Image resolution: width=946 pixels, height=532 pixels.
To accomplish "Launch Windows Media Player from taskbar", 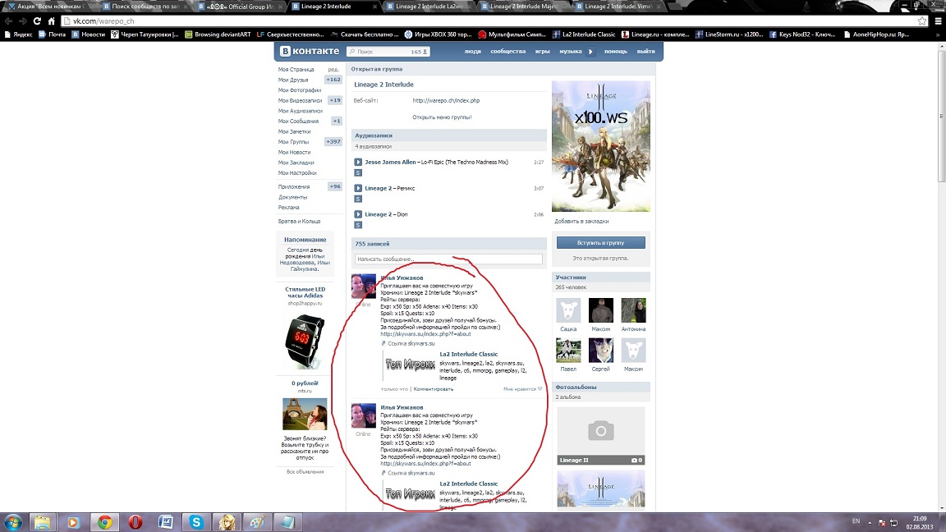I will 73,522.
